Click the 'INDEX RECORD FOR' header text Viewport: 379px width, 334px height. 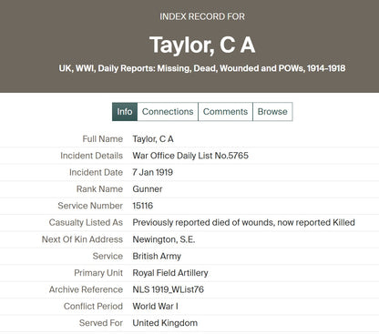pos(202,16)
